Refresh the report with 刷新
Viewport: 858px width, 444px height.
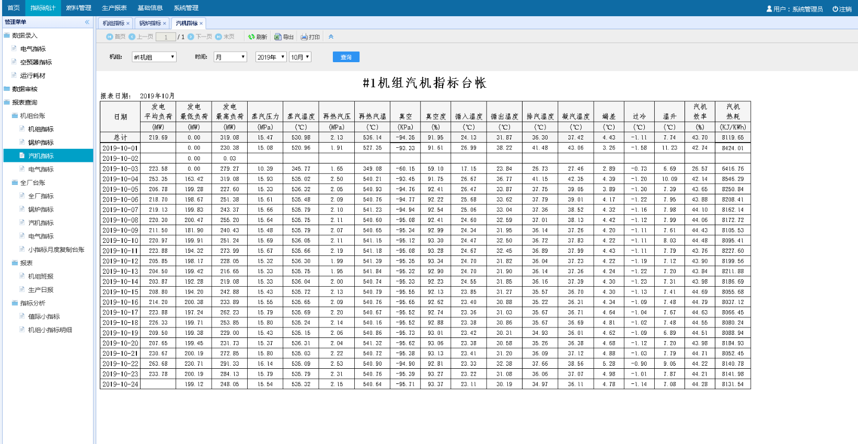click(258, 37)
